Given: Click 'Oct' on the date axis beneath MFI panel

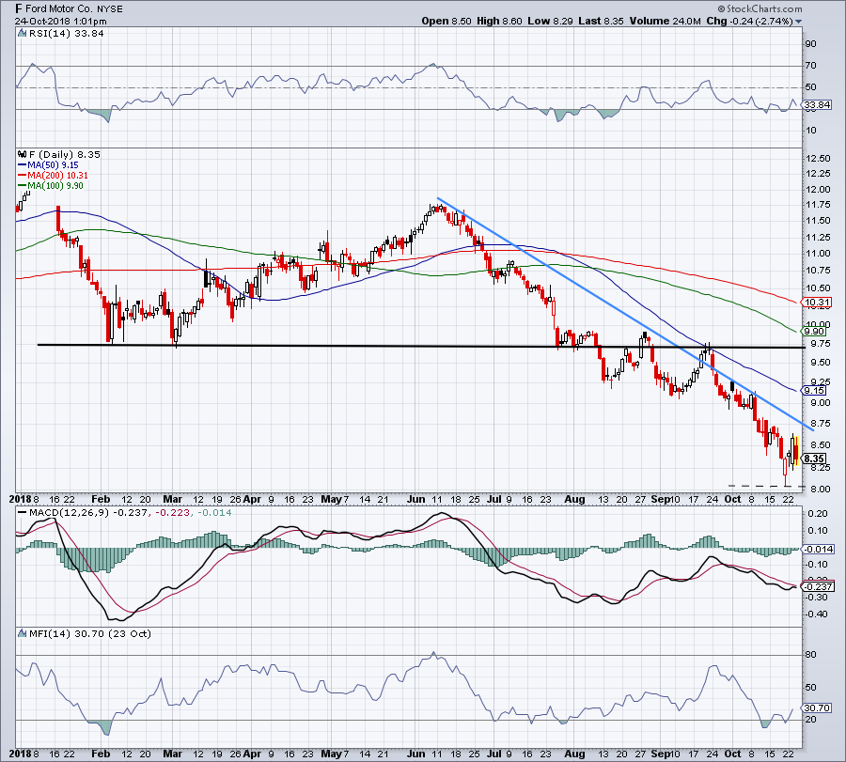Looking at the screenshot, I should 732,754.
